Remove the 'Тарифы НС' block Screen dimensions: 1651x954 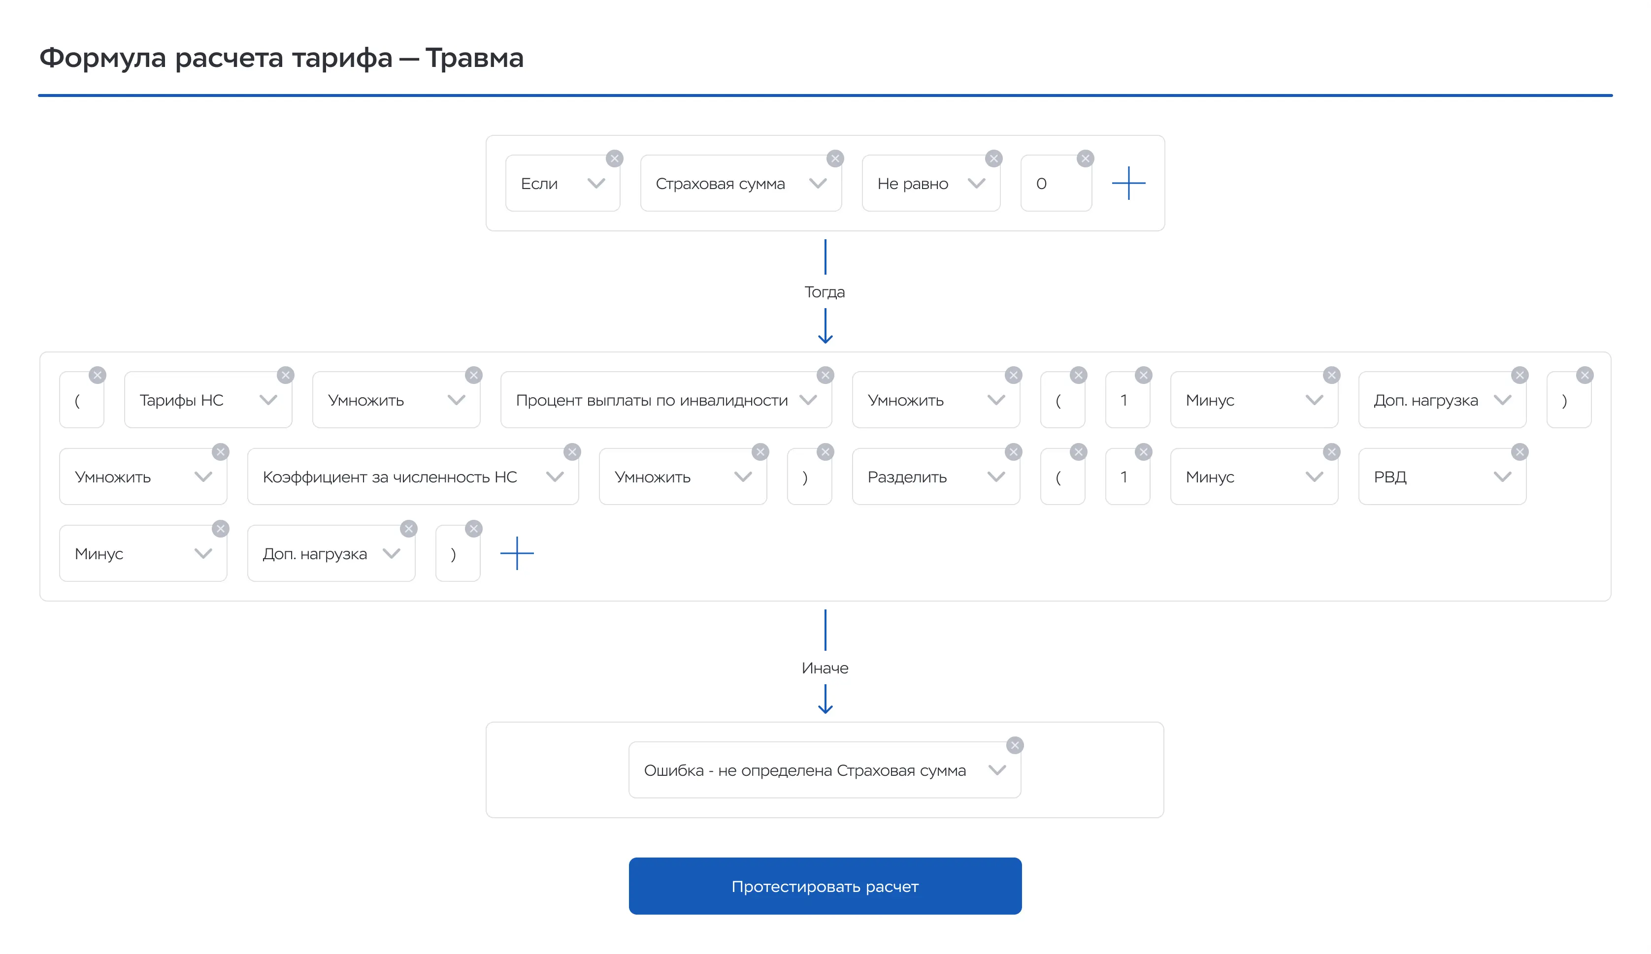pyautogui.click(x=285, y=375)
